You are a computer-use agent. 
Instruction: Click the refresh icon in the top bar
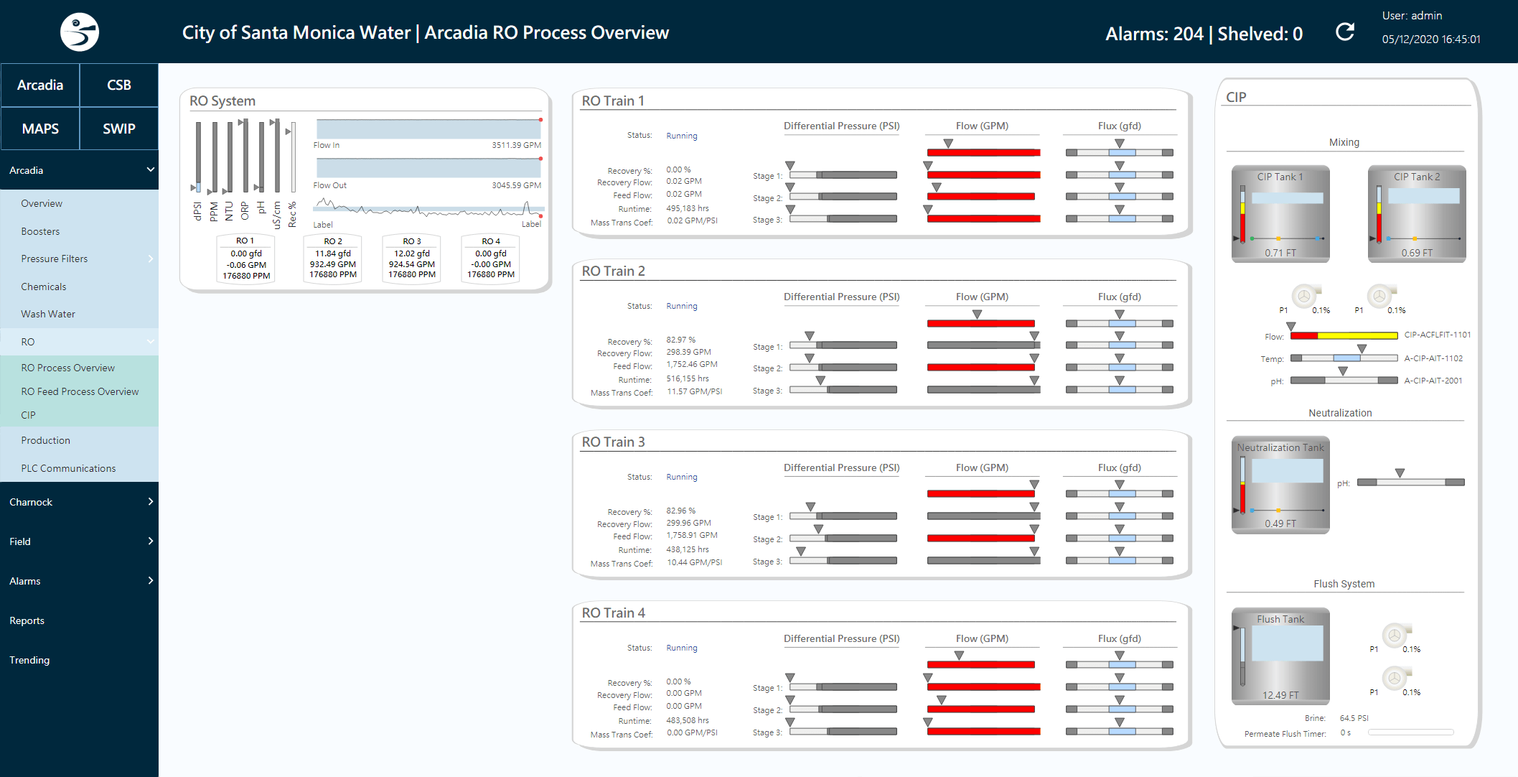[x=1345, y=31]
